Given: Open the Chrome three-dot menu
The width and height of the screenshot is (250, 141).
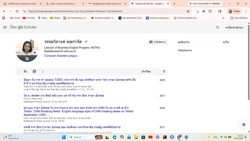Looking at the screenshot, I should pyautogui.click(x=246, y=11).
